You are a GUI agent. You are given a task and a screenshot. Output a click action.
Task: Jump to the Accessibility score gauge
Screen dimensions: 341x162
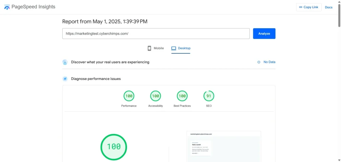[156, 96]
